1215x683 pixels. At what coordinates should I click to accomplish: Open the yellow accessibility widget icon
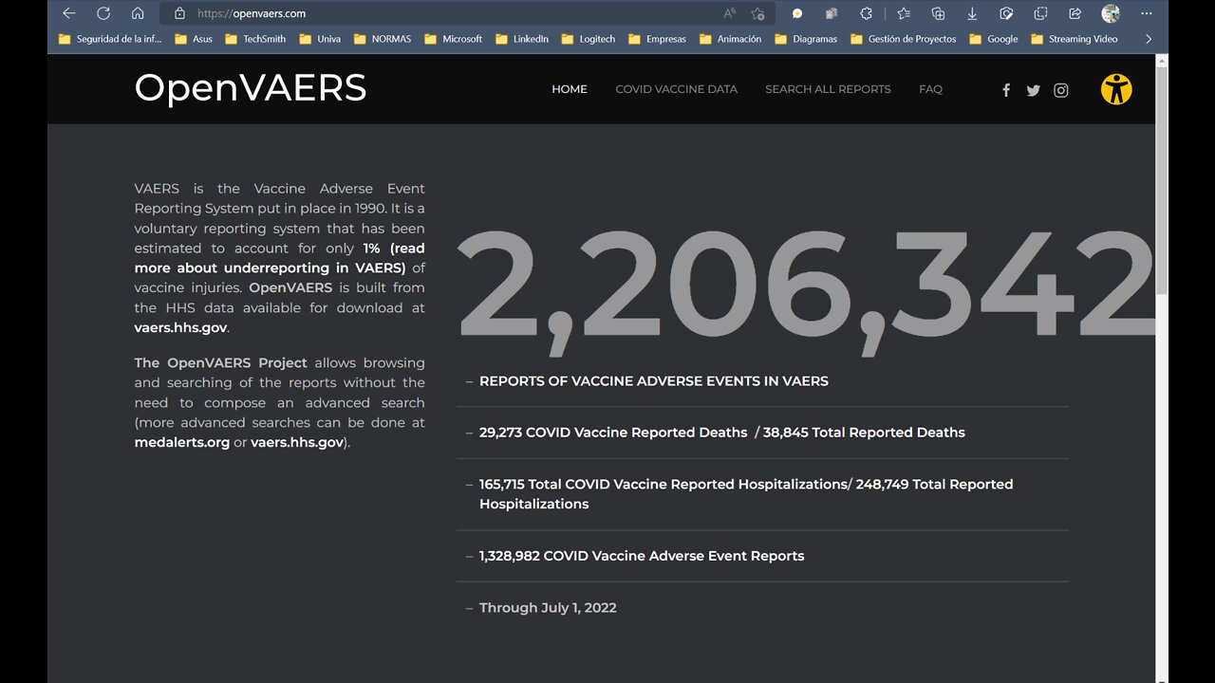pyautogui.click(x=1116, y=89)
